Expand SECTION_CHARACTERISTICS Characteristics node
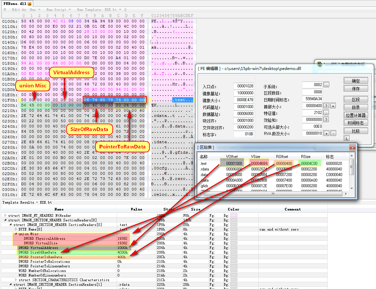This screenshot has width=376, height=289. pyautogui.click(x=16, y=280)
